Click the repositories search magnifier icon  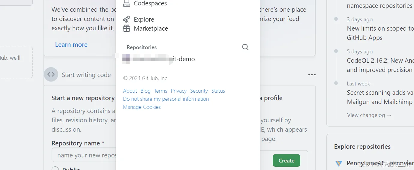pos(245,47)
